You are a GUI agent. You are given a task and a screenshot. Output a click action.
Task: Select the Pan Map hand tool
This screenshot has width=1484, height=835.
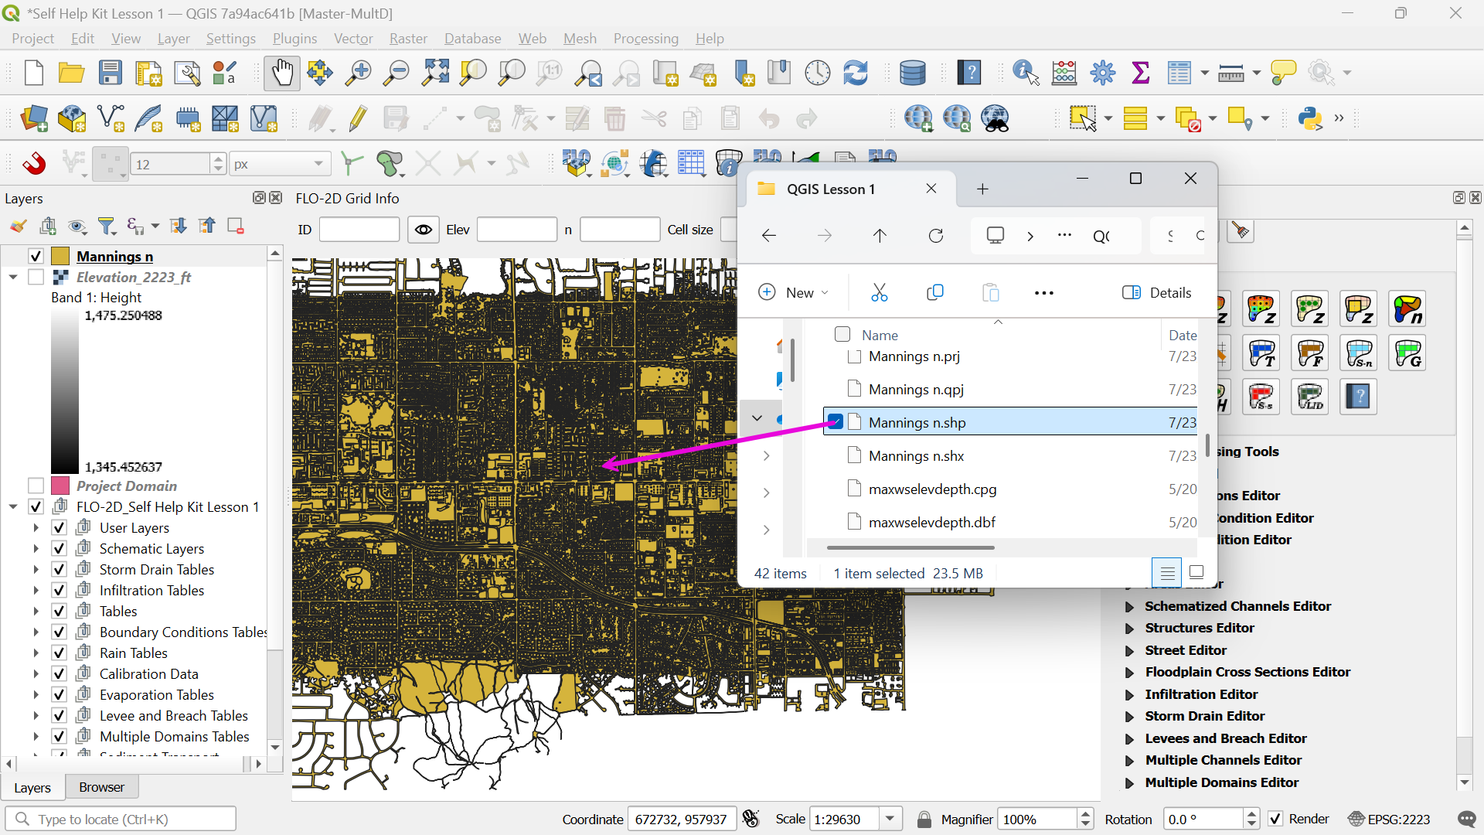coord(281,73)
